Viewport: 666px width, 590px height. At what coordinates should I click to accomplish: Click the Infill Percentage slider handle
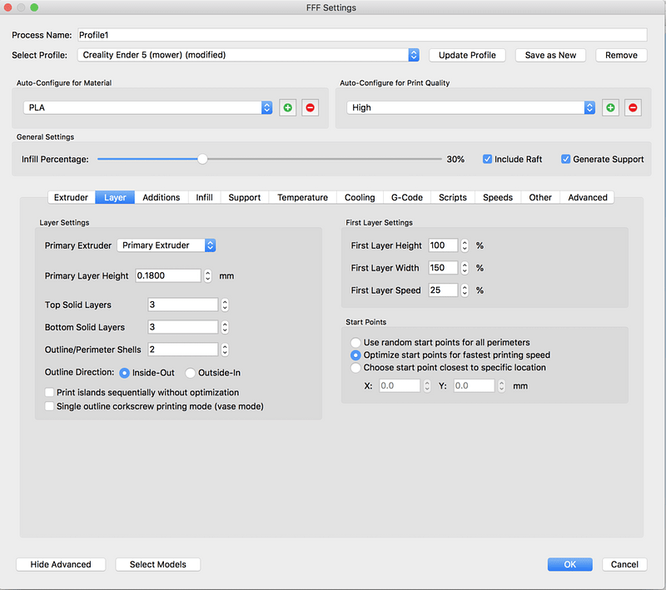tap(202, 159)
